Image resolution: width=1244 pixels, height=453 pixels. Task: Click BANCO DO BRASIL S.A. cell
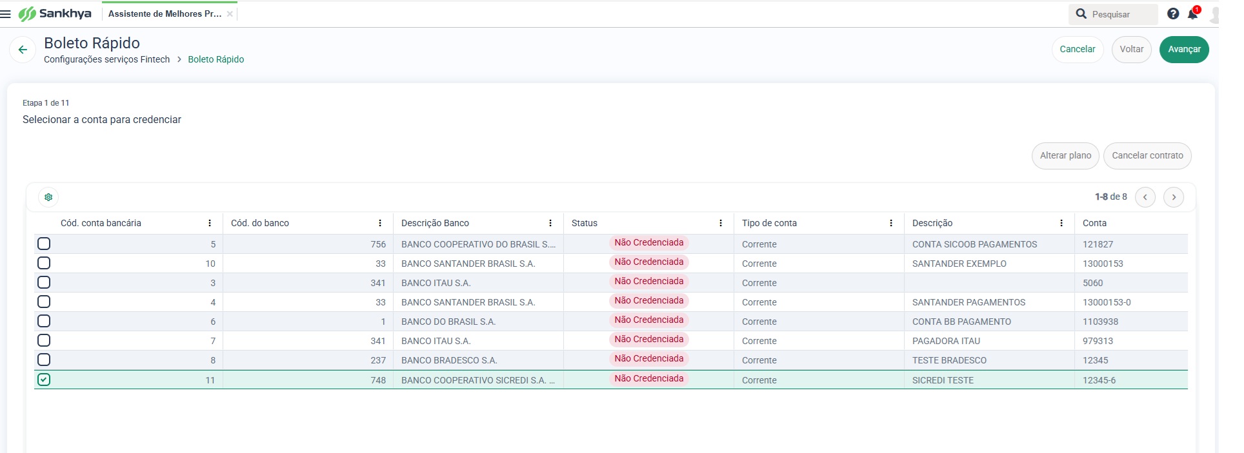tap(478, 322)
